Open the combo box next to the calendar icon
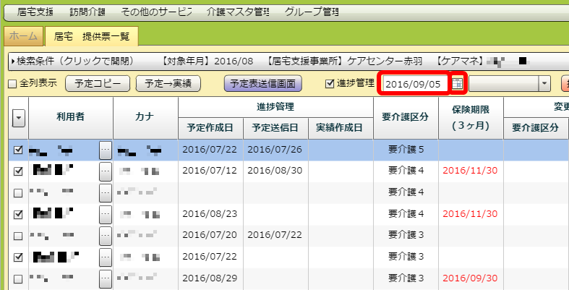 544,84
